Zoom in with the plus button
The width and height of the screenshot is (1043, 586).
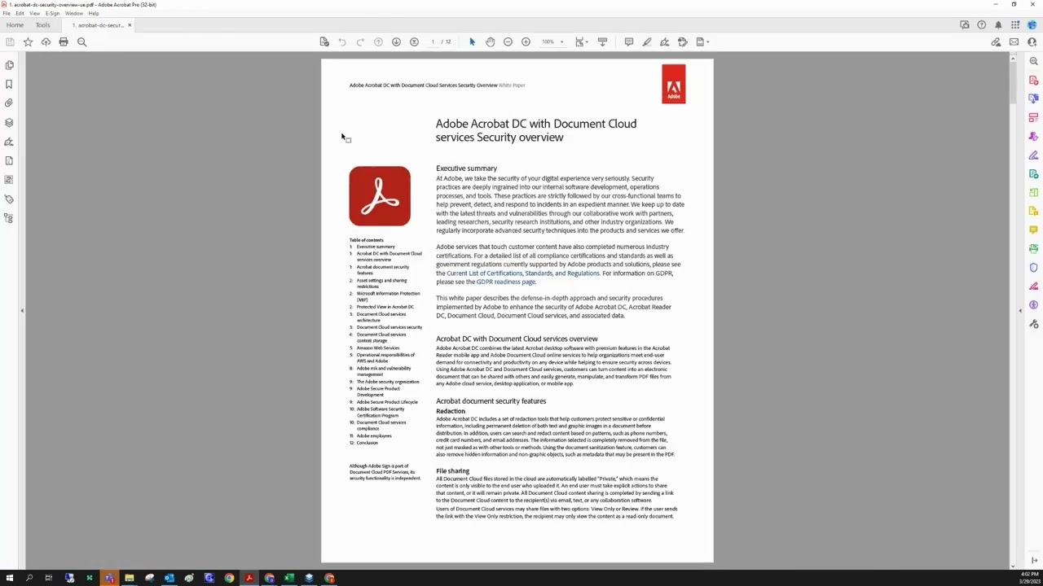[x=526, y=42]
